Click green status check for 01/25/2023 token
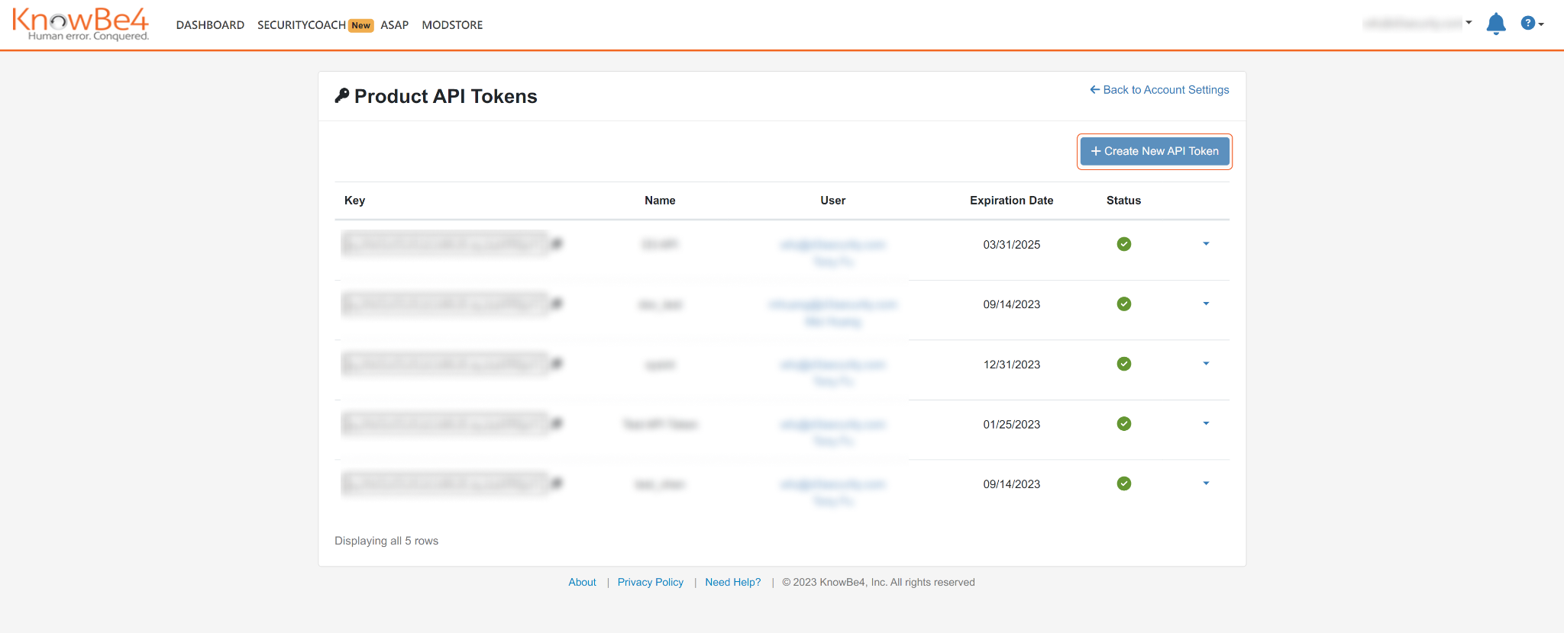 [x=1123, y=424]
